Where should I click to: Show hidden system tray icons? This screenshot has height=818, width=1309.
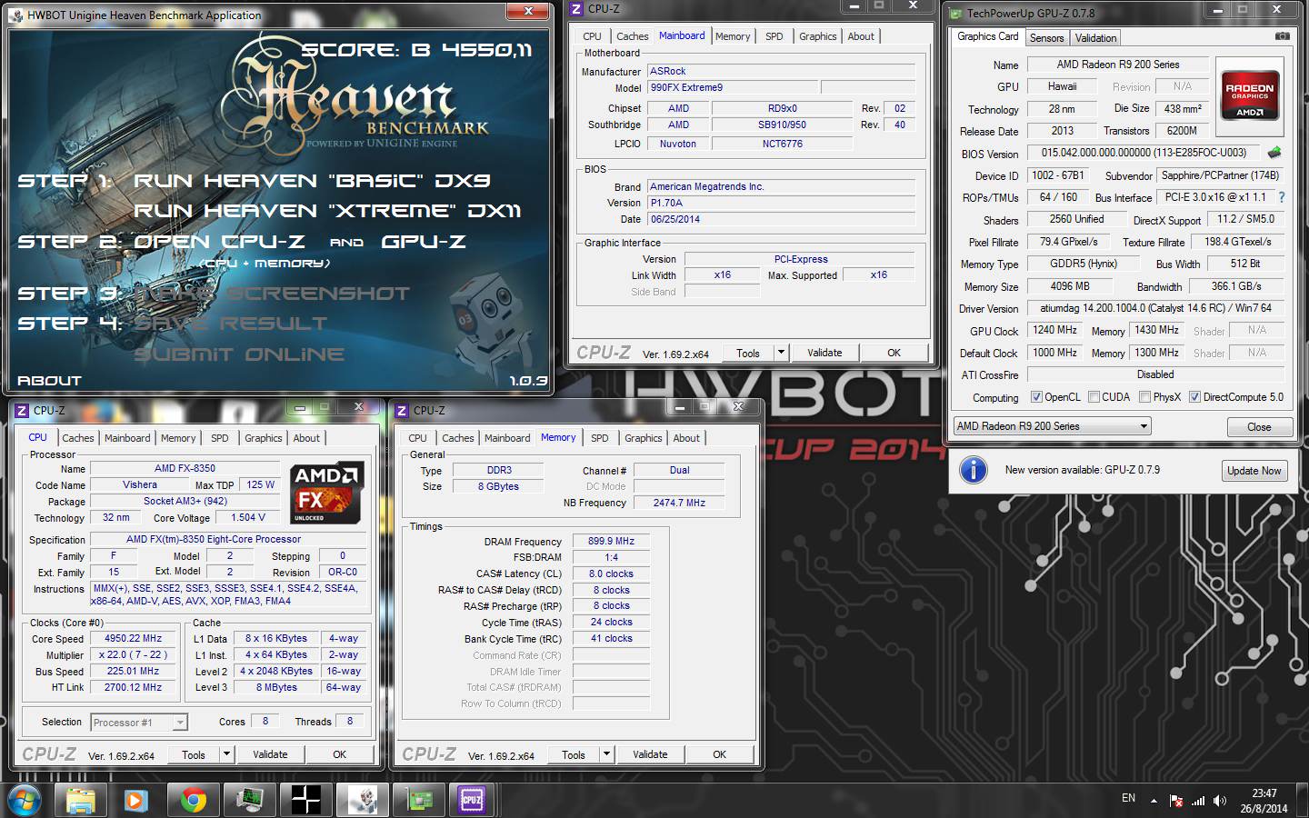coord(1154,801)
